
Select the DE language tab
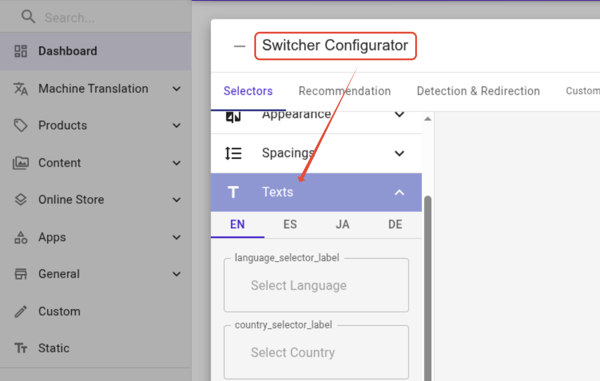pyautogui.click(x=395, y=225)
